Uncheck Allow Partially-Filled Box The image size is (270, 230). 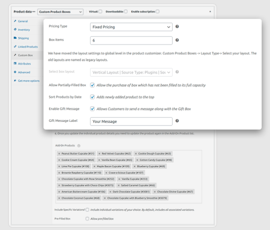[x=92, y=85]
